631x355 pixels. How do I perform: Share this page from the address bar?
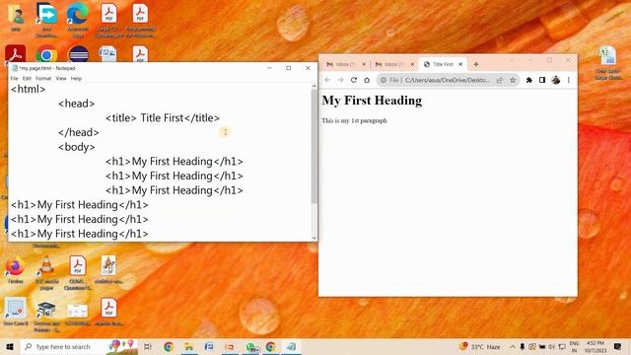click(x=500, y=80)
